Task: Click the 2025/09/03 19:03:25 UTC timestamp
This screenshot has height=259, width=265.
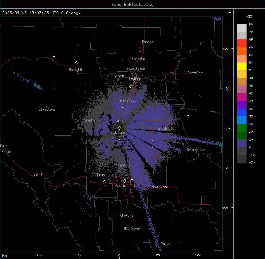Action: pos(30,13)
